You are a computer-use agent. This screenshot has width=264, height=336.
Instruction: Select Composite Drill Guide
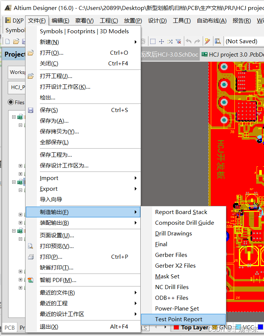183,223
